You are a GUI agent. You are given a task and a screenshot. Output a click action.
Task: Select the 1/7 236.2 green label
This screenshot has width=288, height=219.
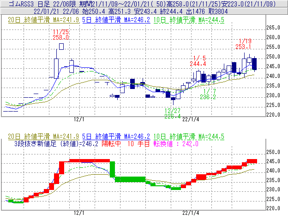208,94
